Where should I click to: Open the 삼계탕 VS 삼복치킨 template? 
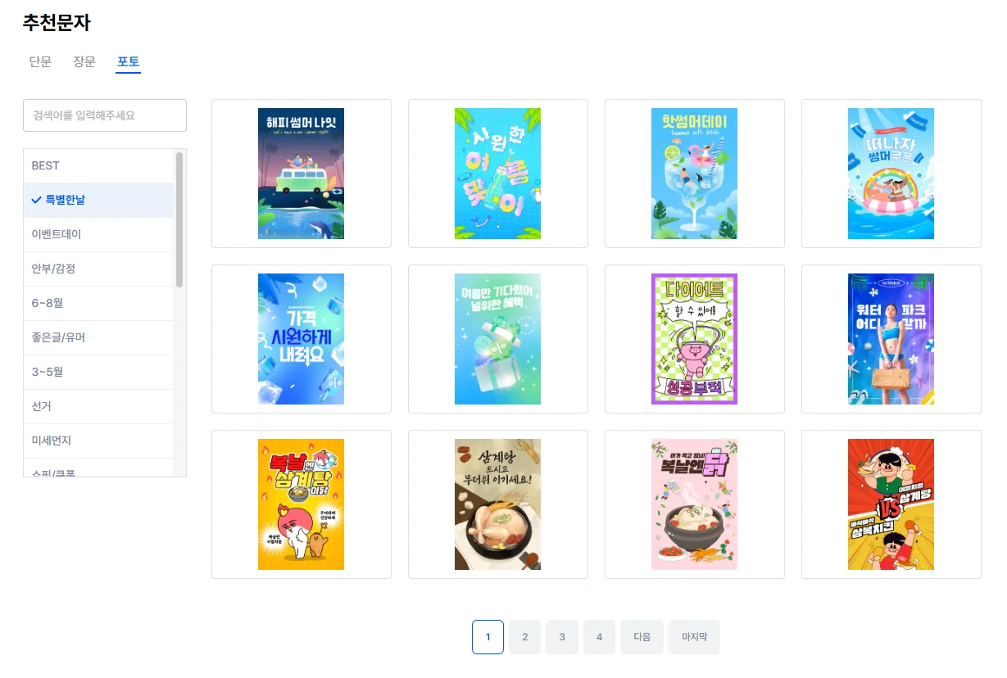(x=891, y=504)
